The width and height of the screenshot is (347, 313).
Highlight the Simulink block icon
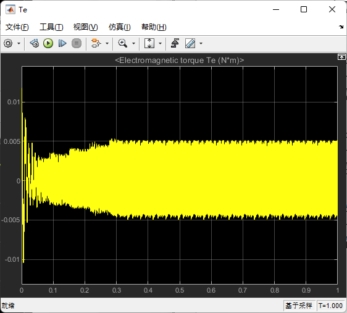96,43
